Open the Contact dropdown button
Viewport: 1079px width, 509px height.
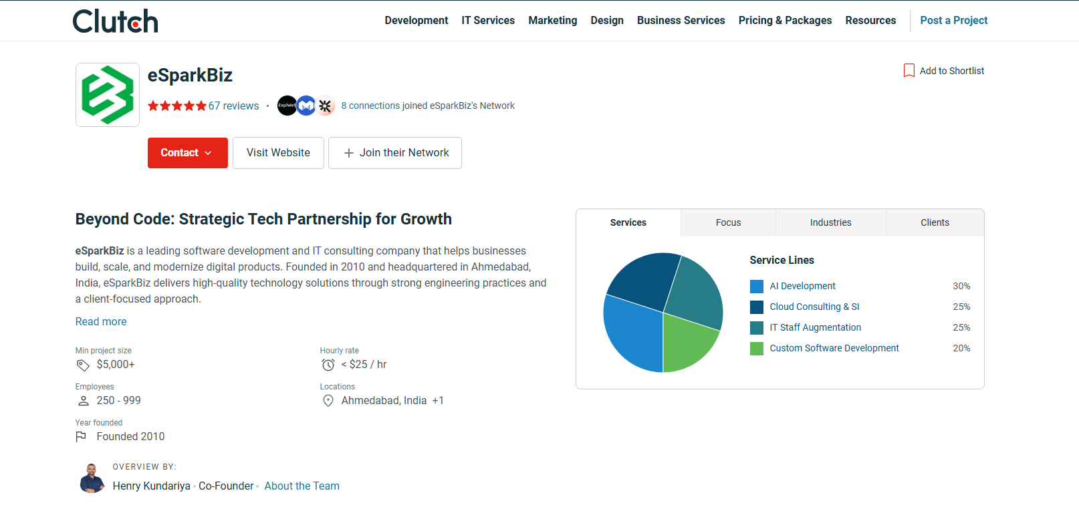tap(188, 153)
